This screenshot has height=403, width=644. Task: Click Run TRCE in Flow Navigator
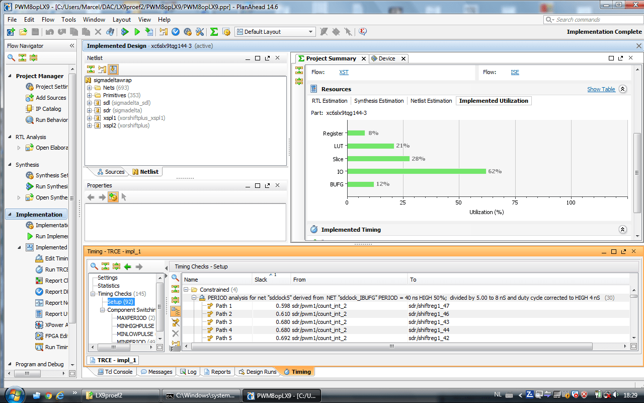(x=56, y=270)
